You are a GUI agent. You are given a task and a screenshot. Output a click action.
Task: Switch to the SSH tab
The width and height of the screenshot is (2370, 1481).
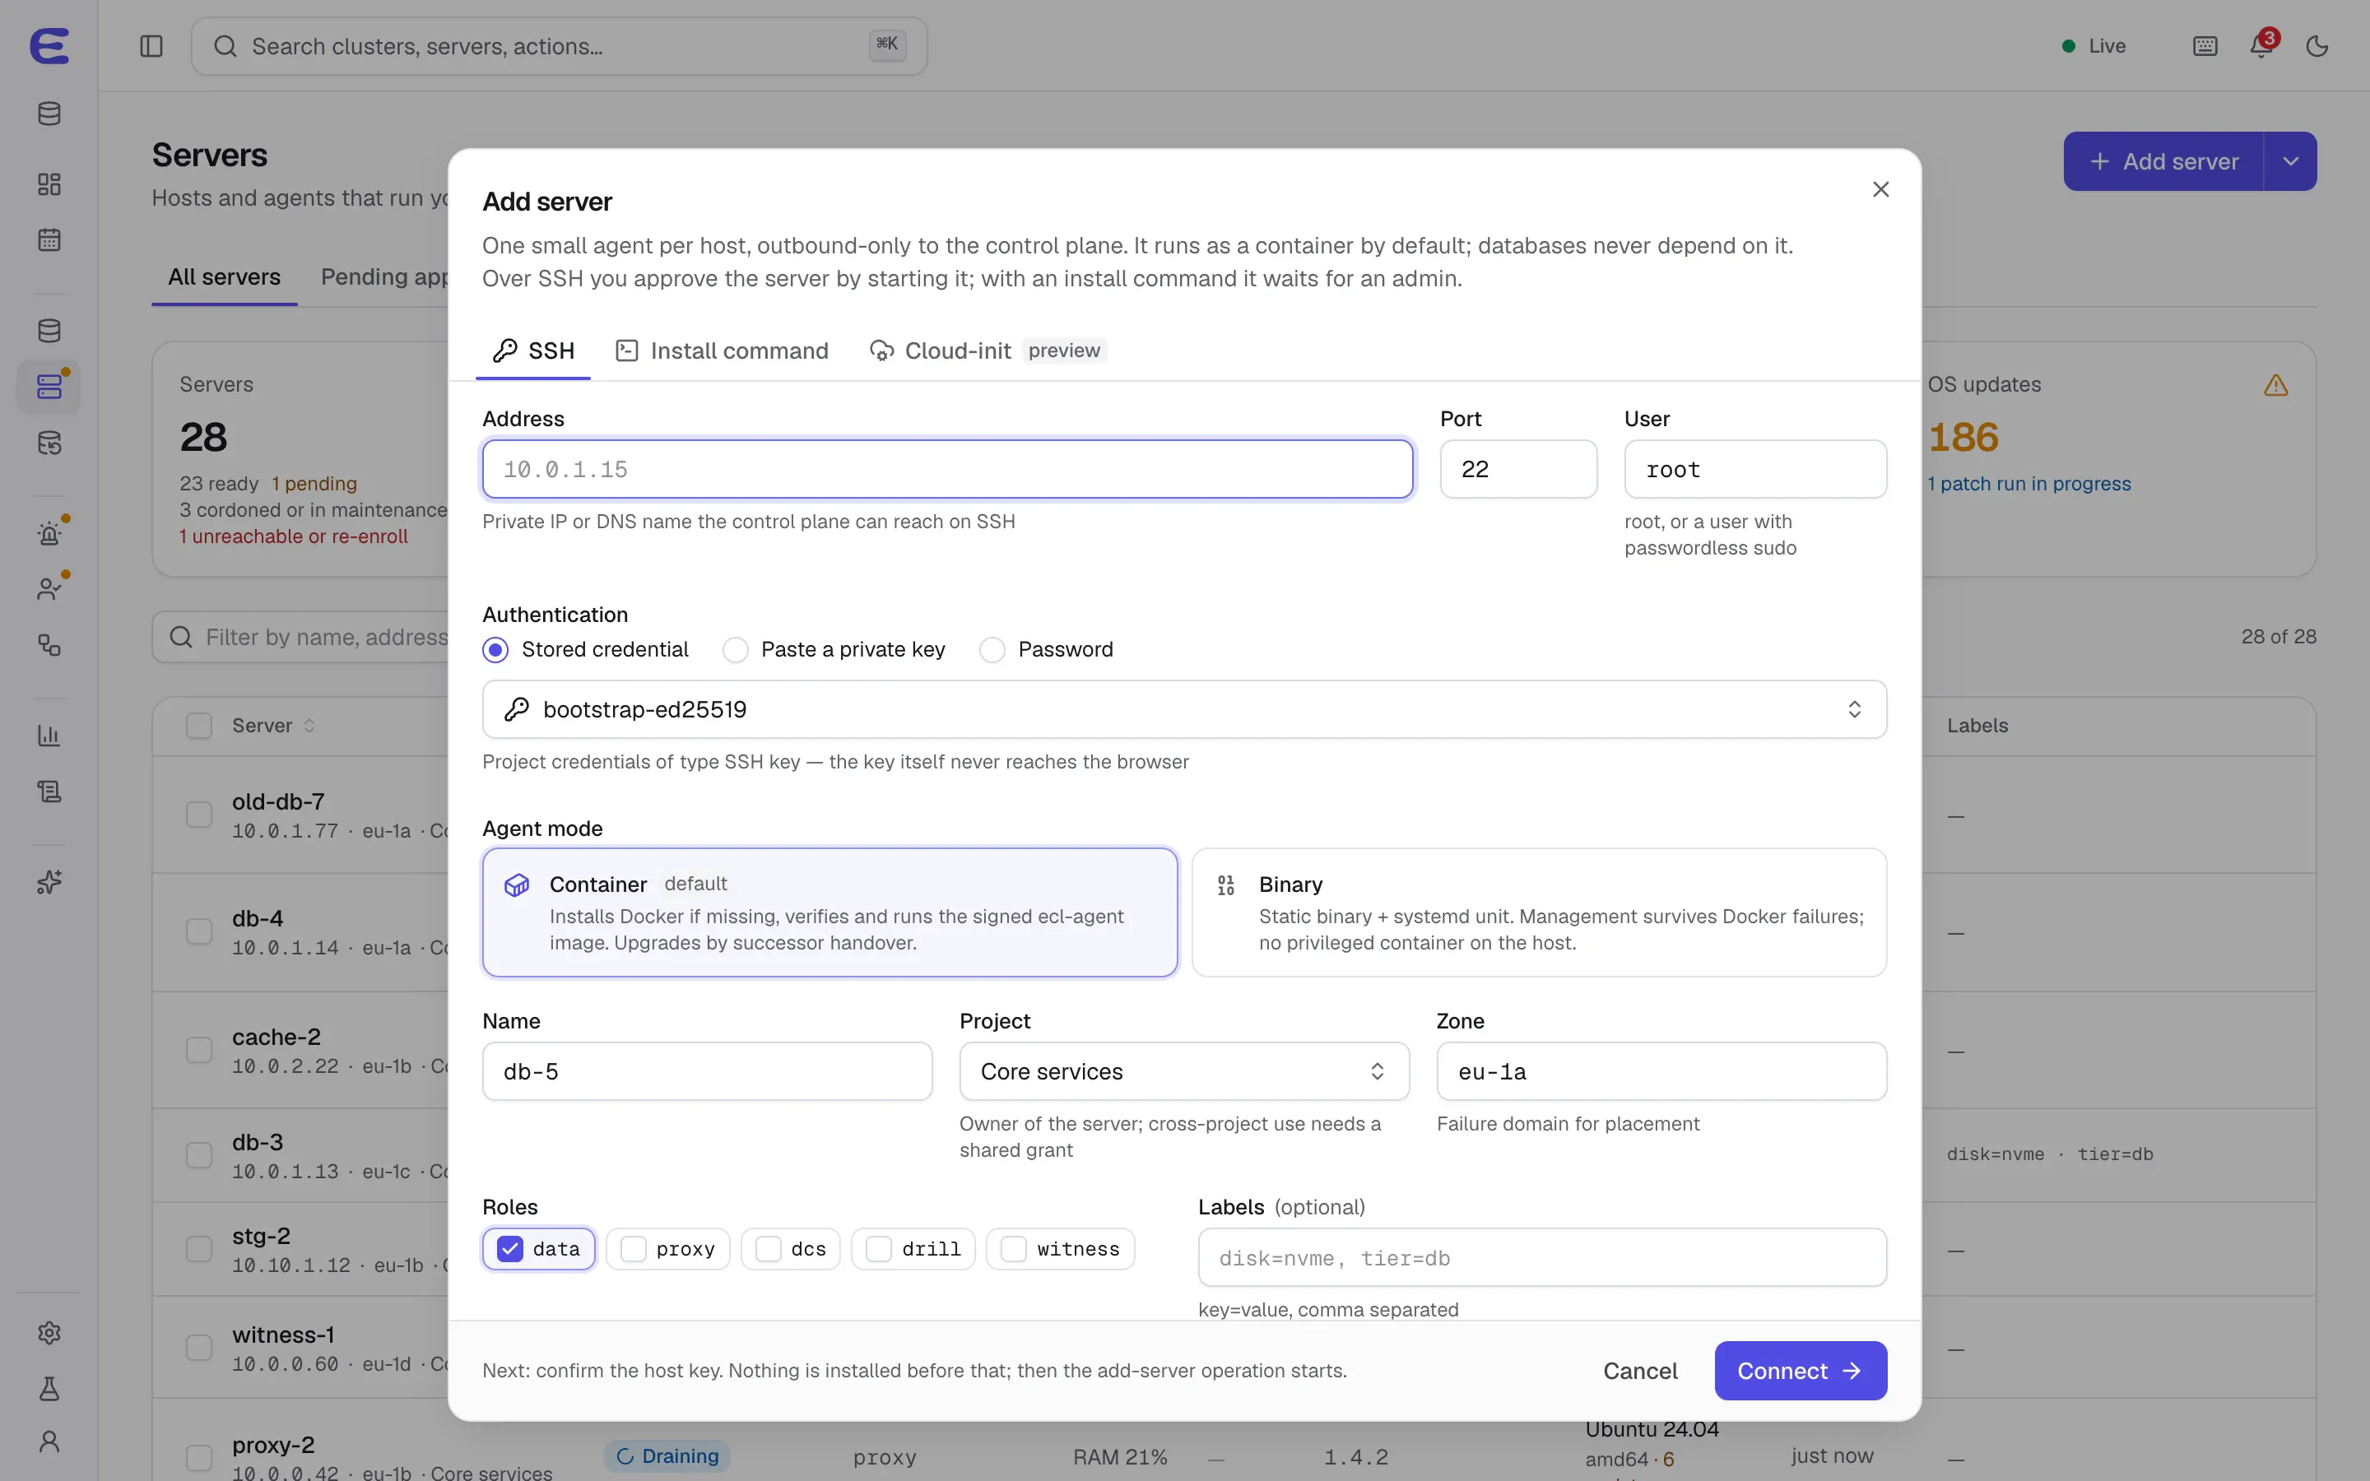(534, 351)
